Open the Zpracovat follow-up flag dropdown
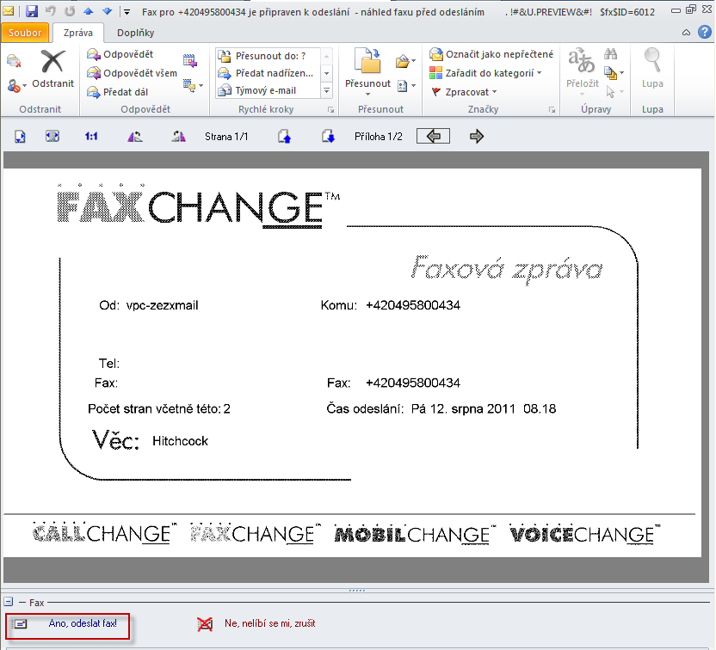This screenshot has height=650, width=716. coord(464,92)
